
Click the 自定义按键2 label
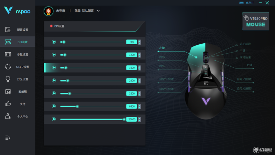167,89
